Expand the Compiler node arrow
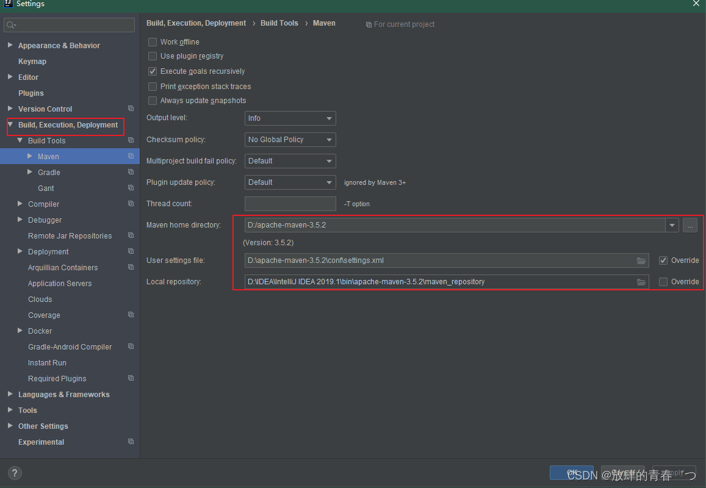706x488 pixels. [20, 204]
